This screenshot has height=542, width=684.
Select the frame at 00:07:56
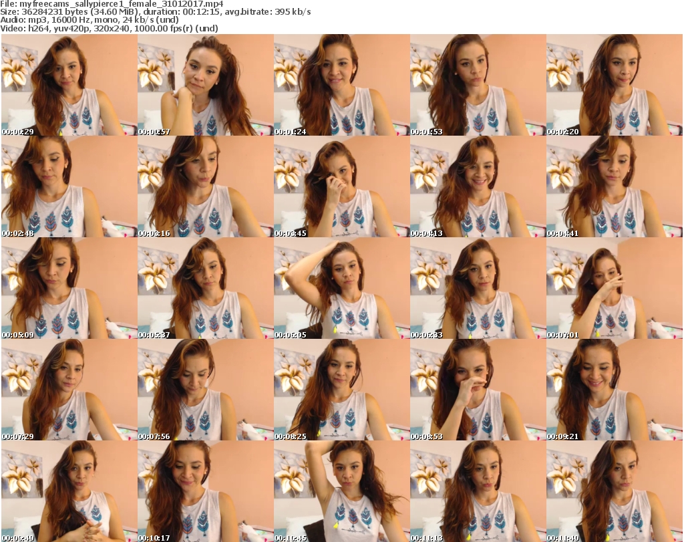coord(205,390)
